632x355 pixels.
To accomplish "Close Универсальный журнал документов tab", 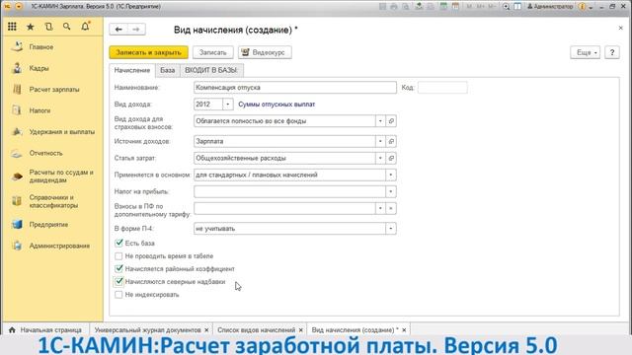I will tap(206, 329).
